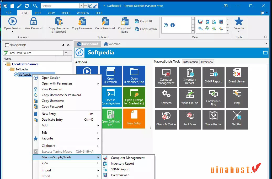
Task: Click the Open Session button in the ribbon
Action: coord(13,25)
